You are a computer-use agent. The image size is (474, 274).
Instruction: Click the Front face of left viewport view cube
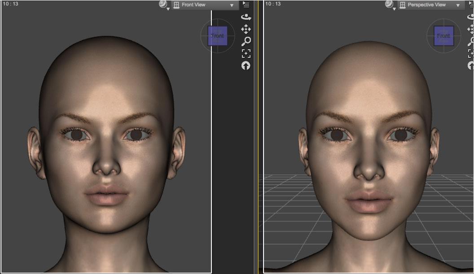point(218,36)
